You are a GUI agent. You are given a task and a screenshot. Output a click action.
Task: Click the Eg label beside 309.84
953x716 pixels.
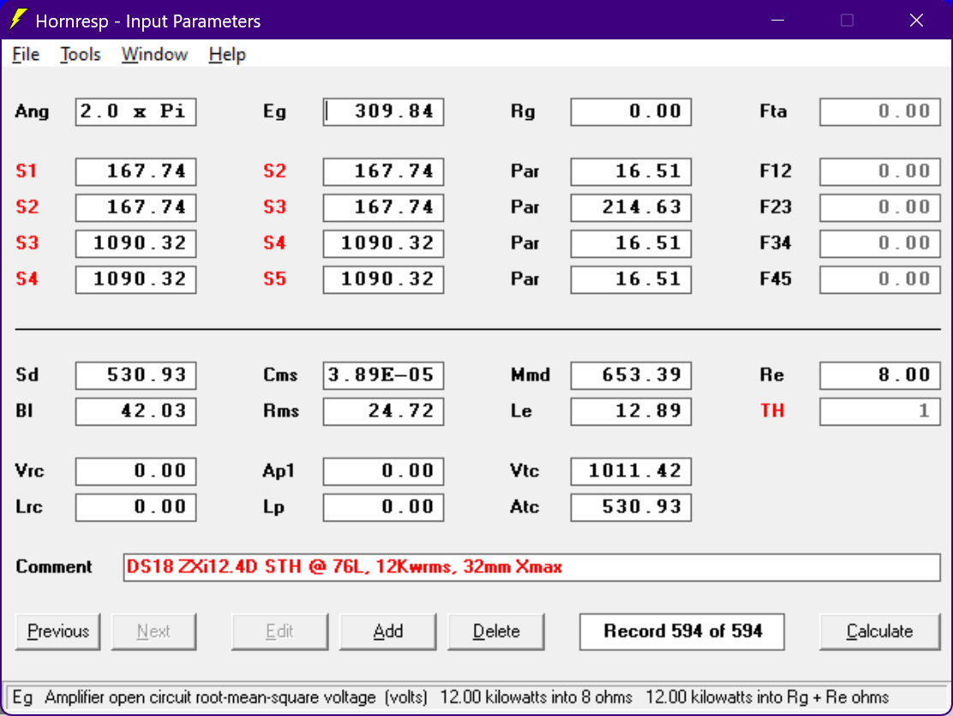pos(274,112)
